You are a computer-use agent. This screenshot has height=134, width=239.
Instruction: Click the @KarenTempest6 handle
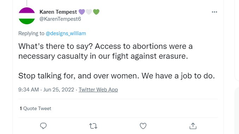pos(60,19)
